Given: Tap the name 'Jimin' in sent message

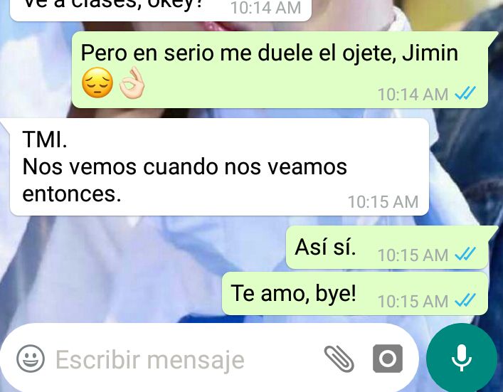Looking at the screenshot, I should coord(430,53).
